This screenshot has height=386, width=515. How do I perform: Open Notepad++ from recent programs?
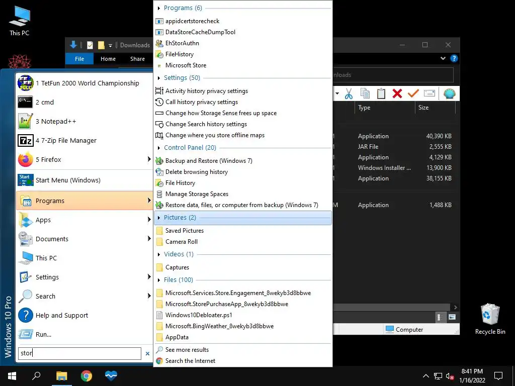(x=84, y=121)
